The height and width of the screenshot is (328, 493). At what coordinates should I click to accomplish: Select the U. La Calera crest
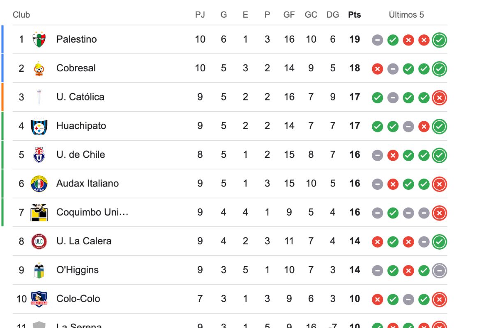[x=39, y=241]
